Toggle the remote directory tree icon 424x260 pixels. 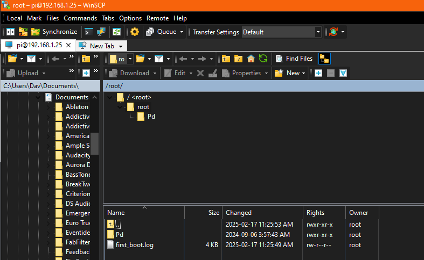click(324, 59)
